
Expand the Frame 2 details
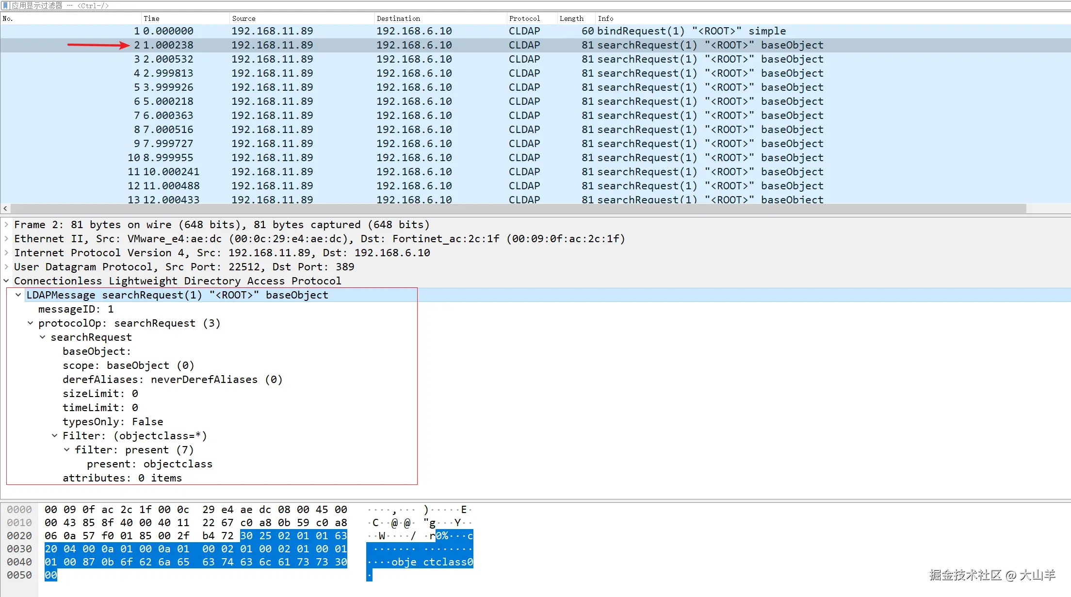pyautogui.click(x=6, y=225)
